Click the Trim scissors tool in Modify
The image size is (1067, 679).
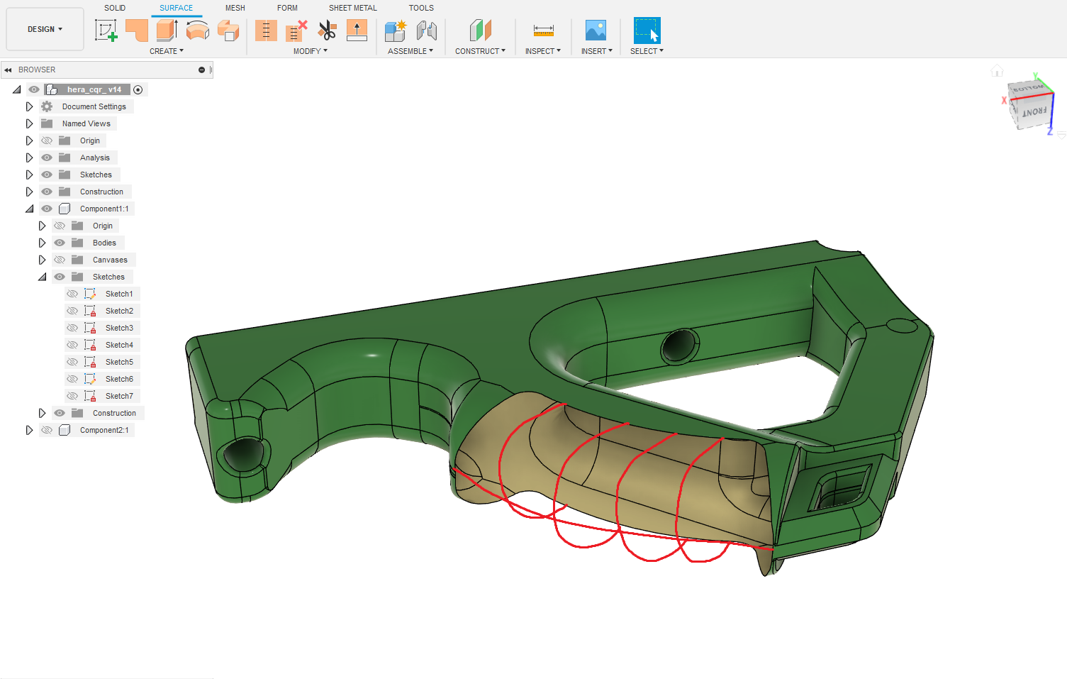click(x=328, y=31)
